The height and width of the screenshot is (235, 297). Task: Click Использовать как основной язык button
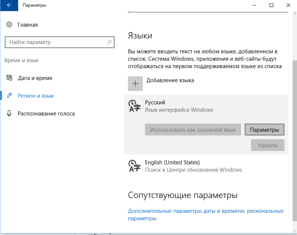[x=193, y=130]
